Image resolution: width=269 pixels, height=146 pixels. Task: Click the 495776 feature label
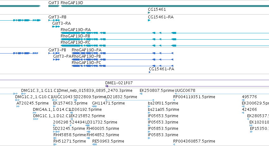point(249,97)
